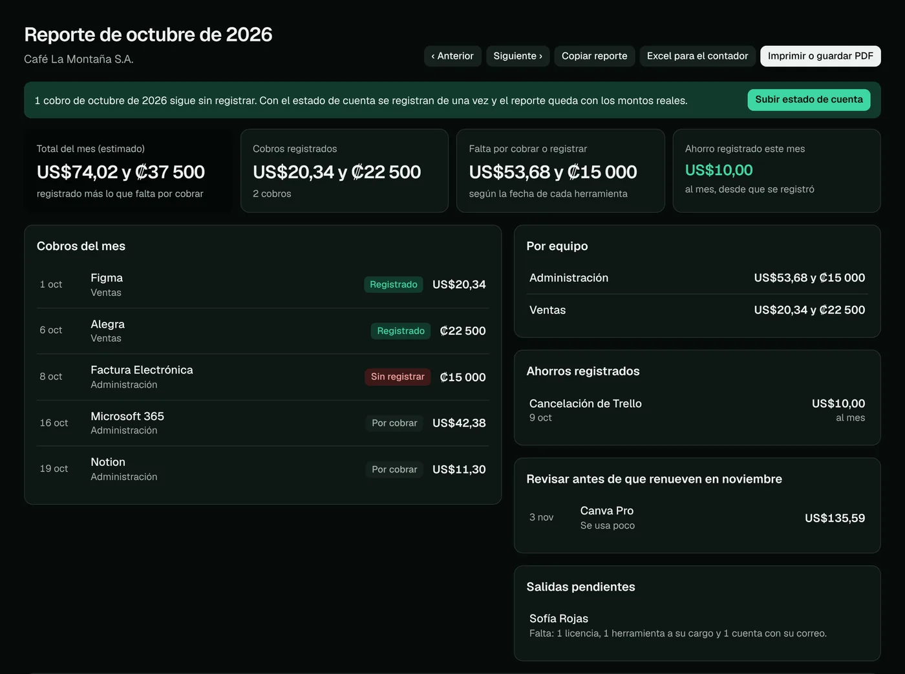The image size is (905, 674).
Task: Click Total del mes (estimado) card
Action: [x=128, y=171]
